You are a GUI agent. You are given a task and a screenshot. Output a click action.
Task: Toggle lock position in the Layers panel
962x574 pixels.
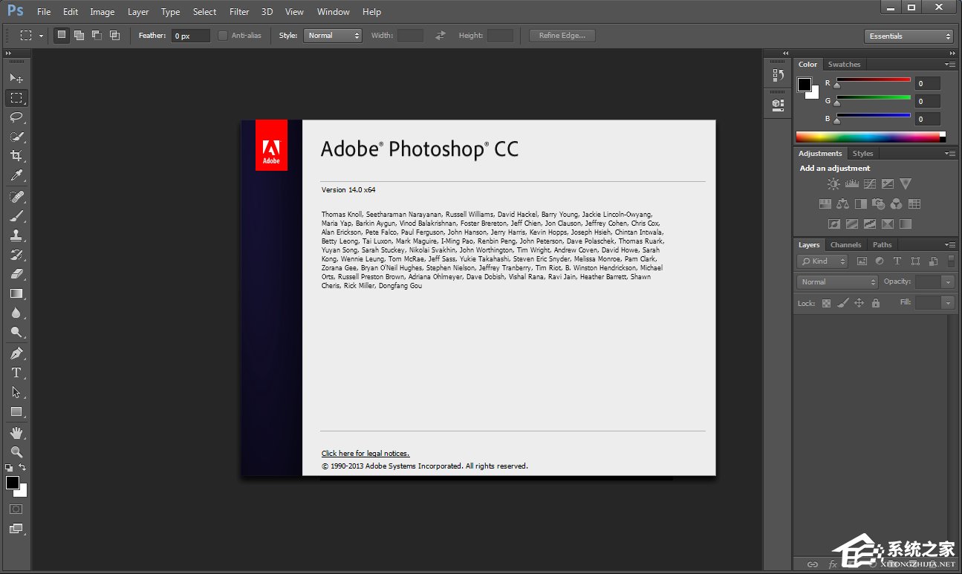pos(859,303)
